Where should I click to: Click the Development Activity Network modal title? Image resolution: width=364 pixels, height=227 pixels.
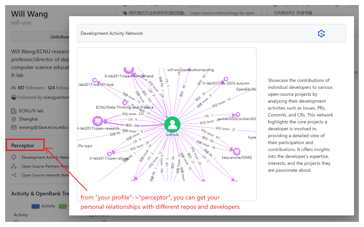coord(112,33)
